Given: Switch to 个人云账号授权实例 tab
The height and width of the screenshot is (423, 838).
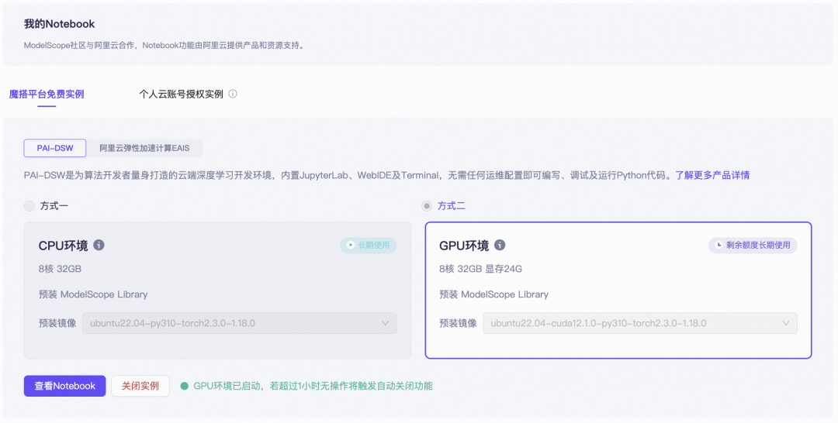Looking at the screenshot, I should [x=181, y=94].
